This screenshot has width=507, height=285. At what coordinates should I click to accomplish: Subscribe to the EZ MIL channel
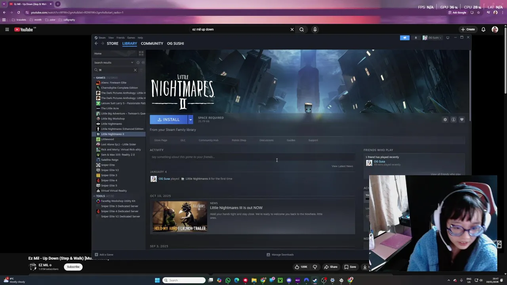(x=73, y=267)
